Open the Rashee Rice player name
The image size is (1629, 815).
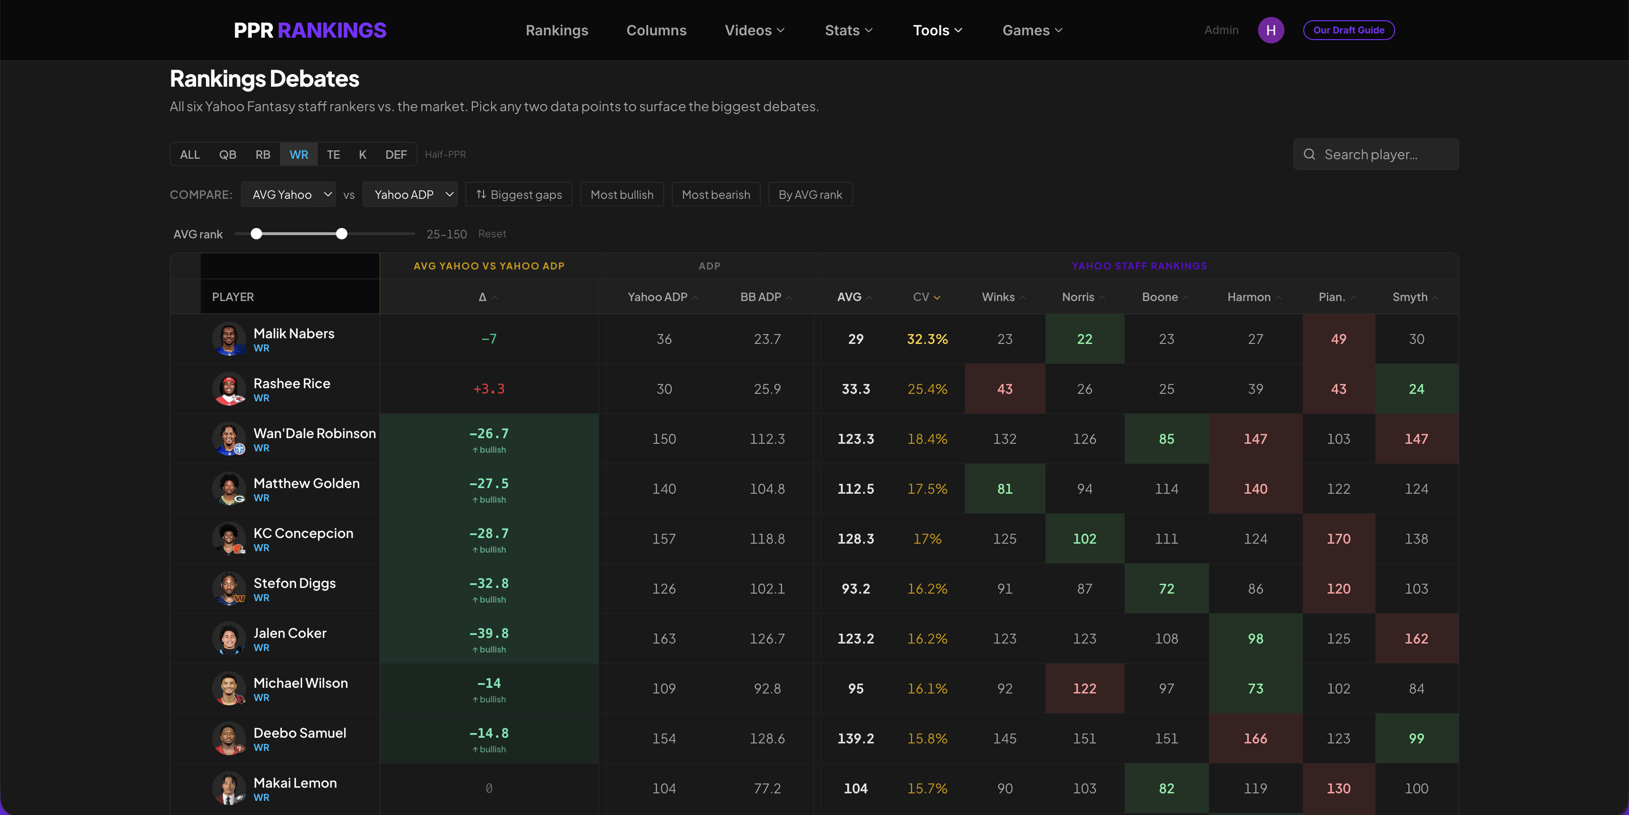coord(291,383)
